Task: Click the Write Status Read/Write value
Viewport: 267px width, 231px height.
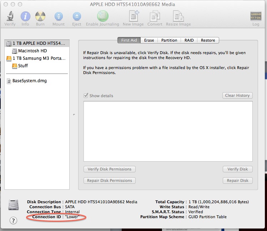Action: coord(199,207)
